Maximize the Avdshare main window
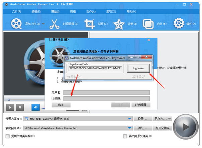The height and width of the screenshot is (148, 202). 184,4
